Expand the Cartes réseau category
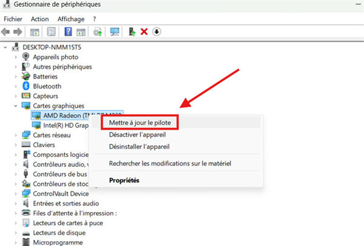Screen dimensions: 364x246 (x=16, y=135)
